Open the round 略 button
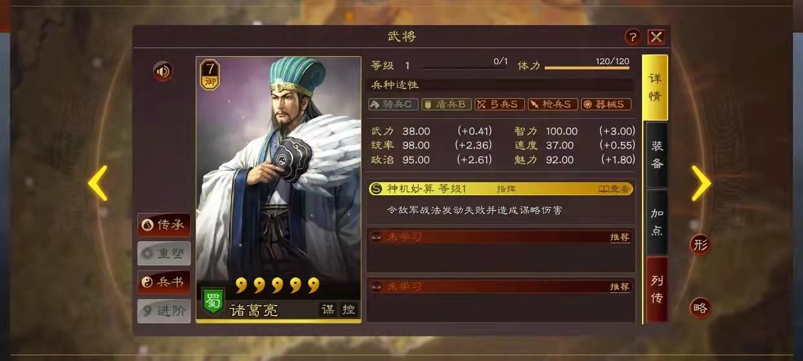The width and height of the screenshot is (803, 361). click(700, 308)
